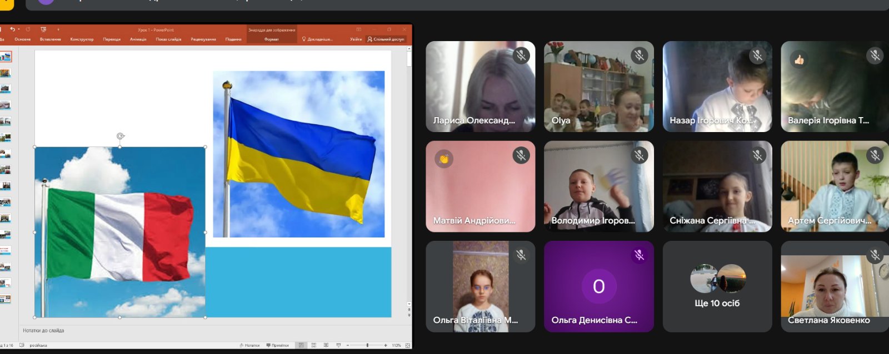This screenshot has height=354, width=889.
Task: Open the Показ слайдів tab
Action: pos(168,39)
